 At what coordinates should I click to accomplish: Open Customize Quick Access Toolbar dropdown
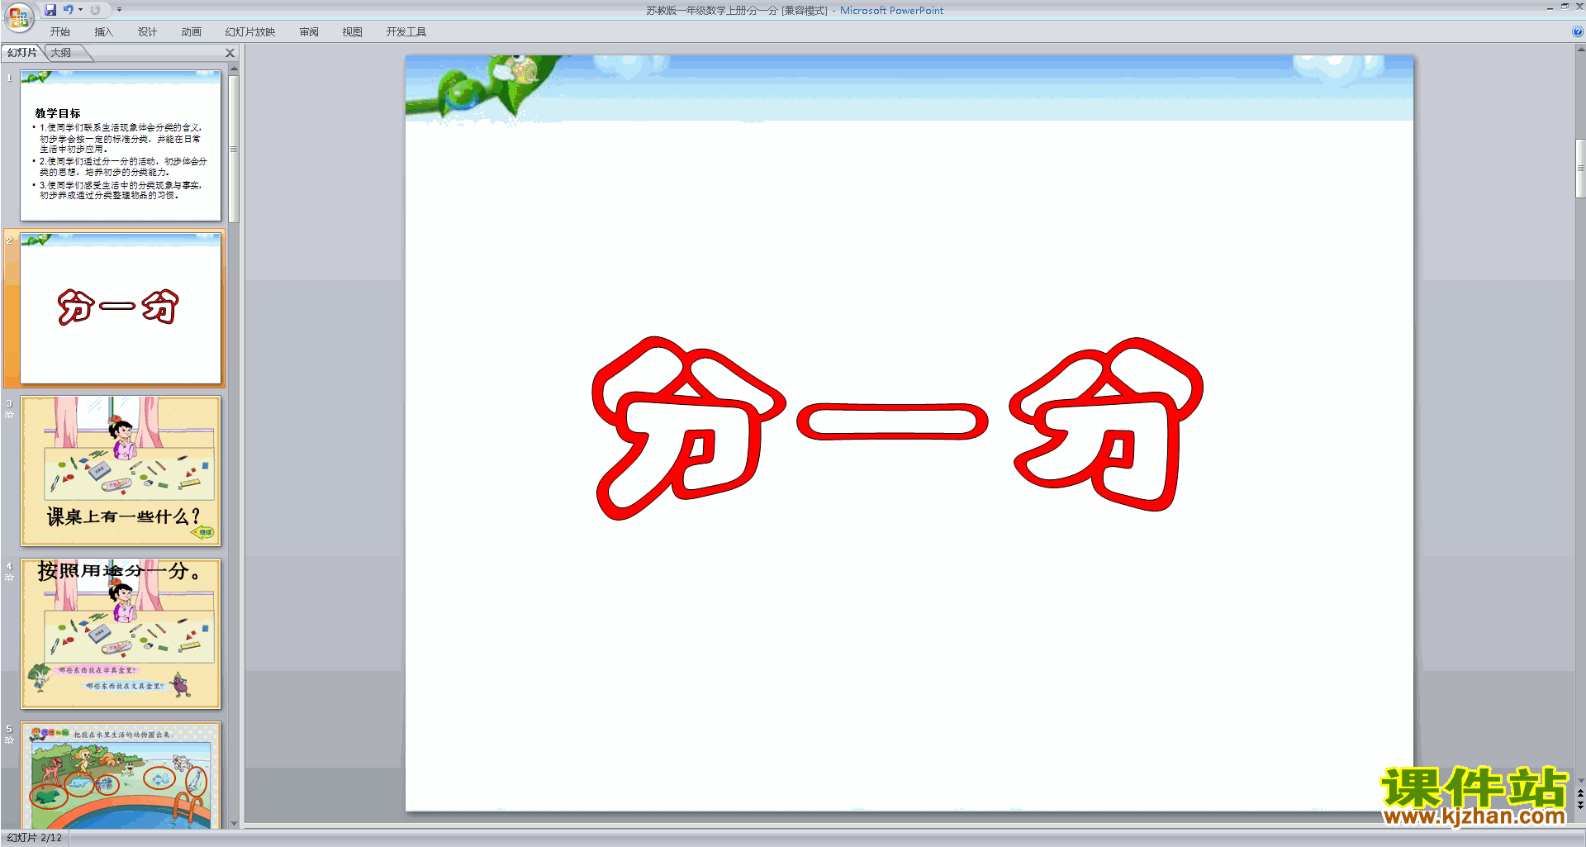coord(119,10)
